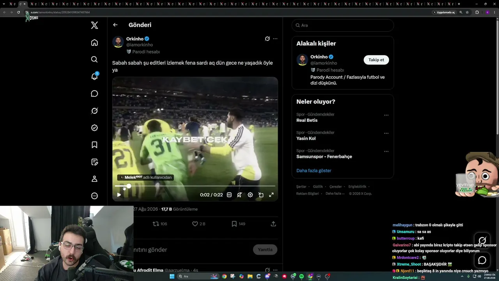Open the taskbar clock and date

(x=490, y=276)
